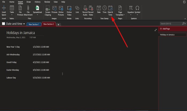Viewport: 187px width, 111px height.
Task: Start Record Video
Action: point(91,11)
